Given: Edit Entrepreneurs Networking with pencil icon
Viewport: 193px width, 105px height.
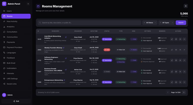Looking at the screenshot, I should (x=172, y=82).
